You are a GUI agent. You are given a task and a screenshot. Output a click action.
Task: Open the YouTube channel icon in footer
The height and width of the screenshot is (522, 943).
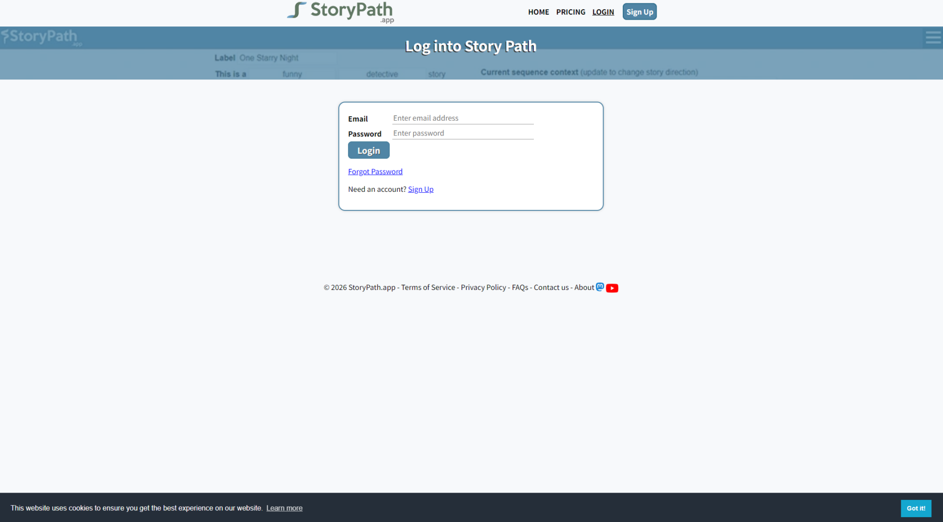pos(612,288)
